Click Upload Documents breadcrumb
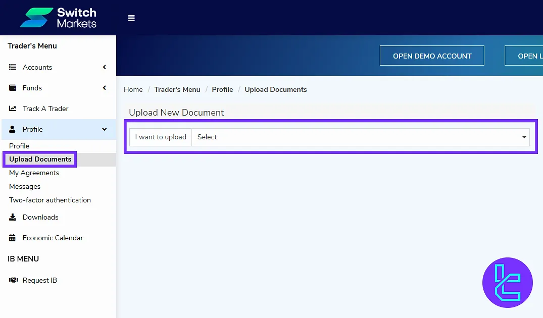543x318 pixels. click(x=276, y=90)
